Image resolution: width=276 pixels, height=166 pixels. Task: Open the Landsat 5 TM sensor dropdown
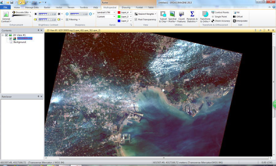[x=114, y=13]
